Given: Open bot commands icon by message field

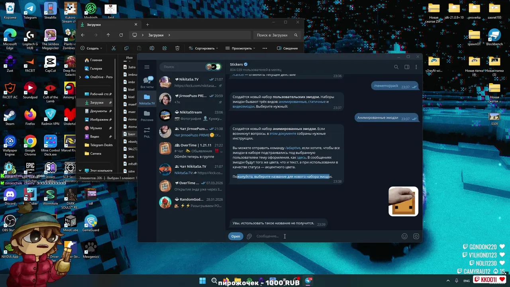Looking at the screenshot, I should 416,236.
